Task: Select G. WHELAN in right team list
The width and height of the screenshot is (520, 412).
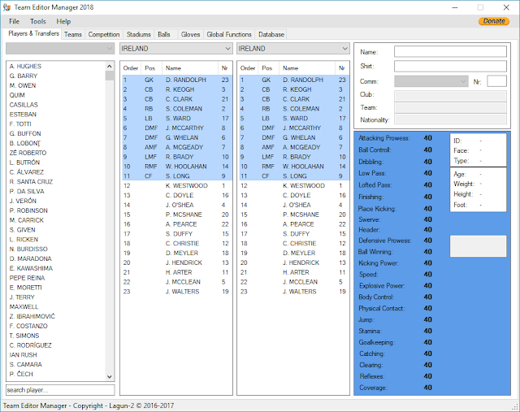Action: pos(293,137)
